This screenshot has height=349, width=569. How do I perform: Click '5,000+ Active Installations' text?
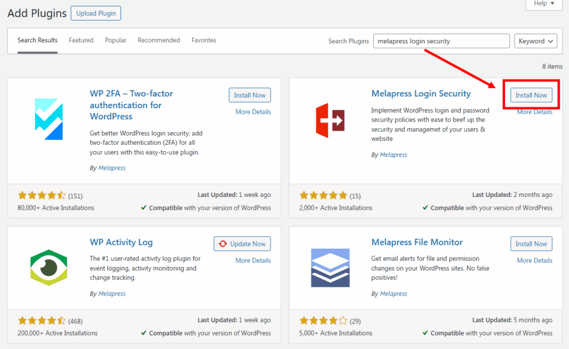click(x=336, y=333)
